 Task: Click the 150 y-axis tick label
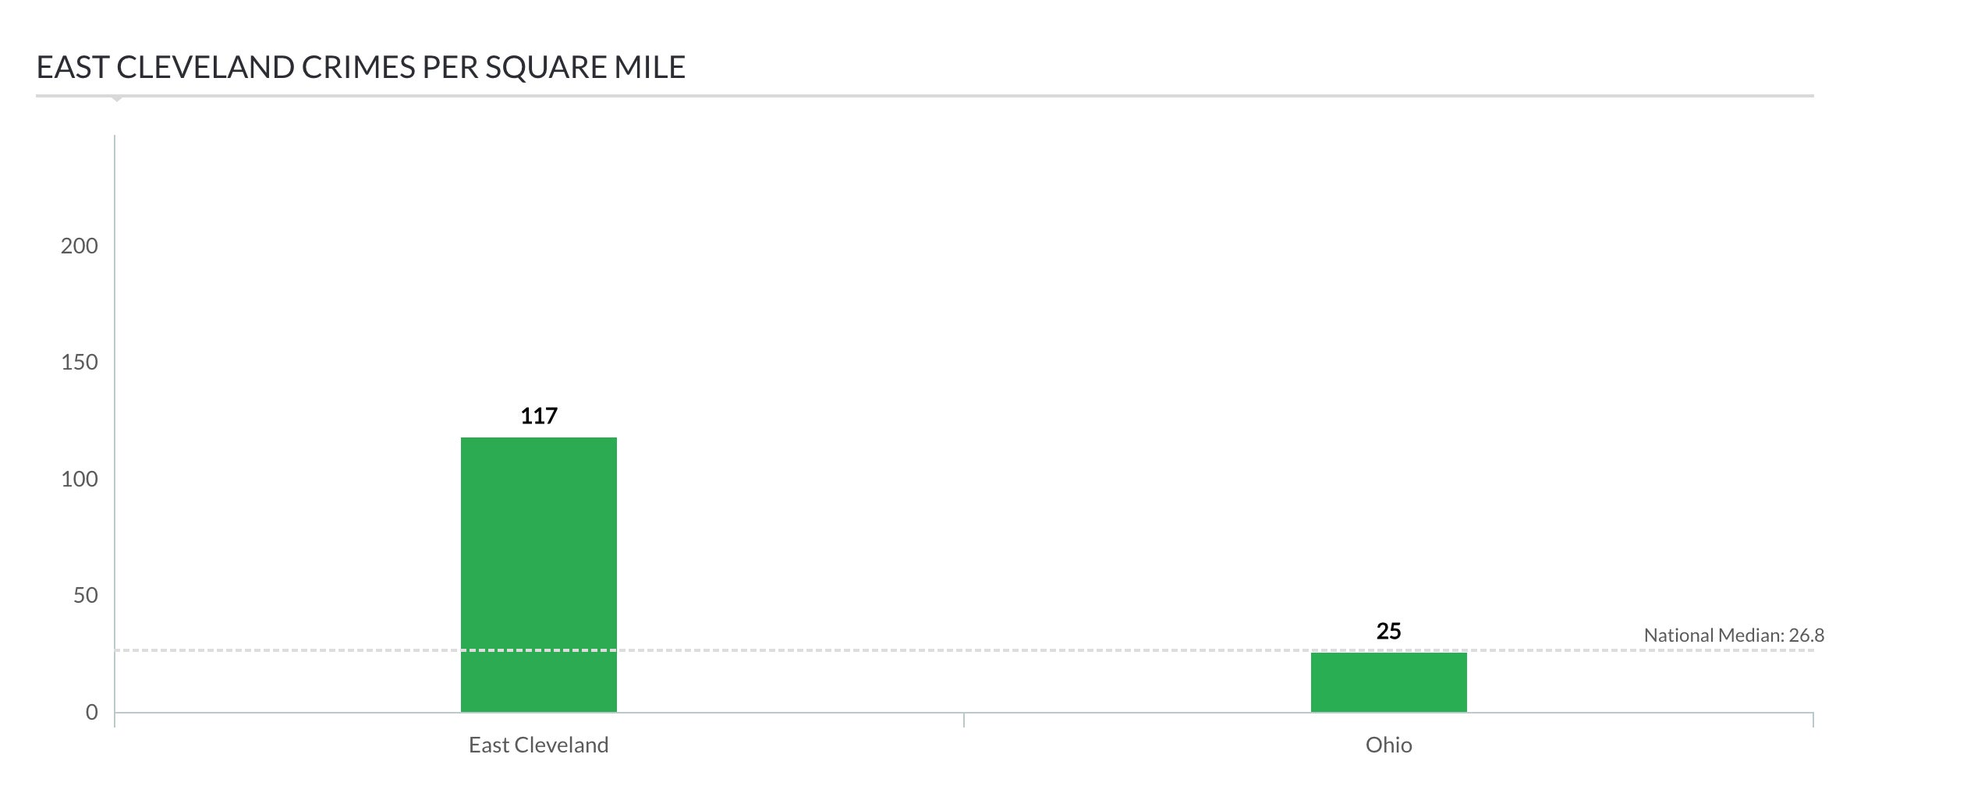click(80, 363)
